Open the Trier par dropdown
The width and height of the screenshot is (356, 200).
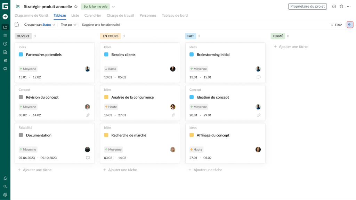pos(68,25)
